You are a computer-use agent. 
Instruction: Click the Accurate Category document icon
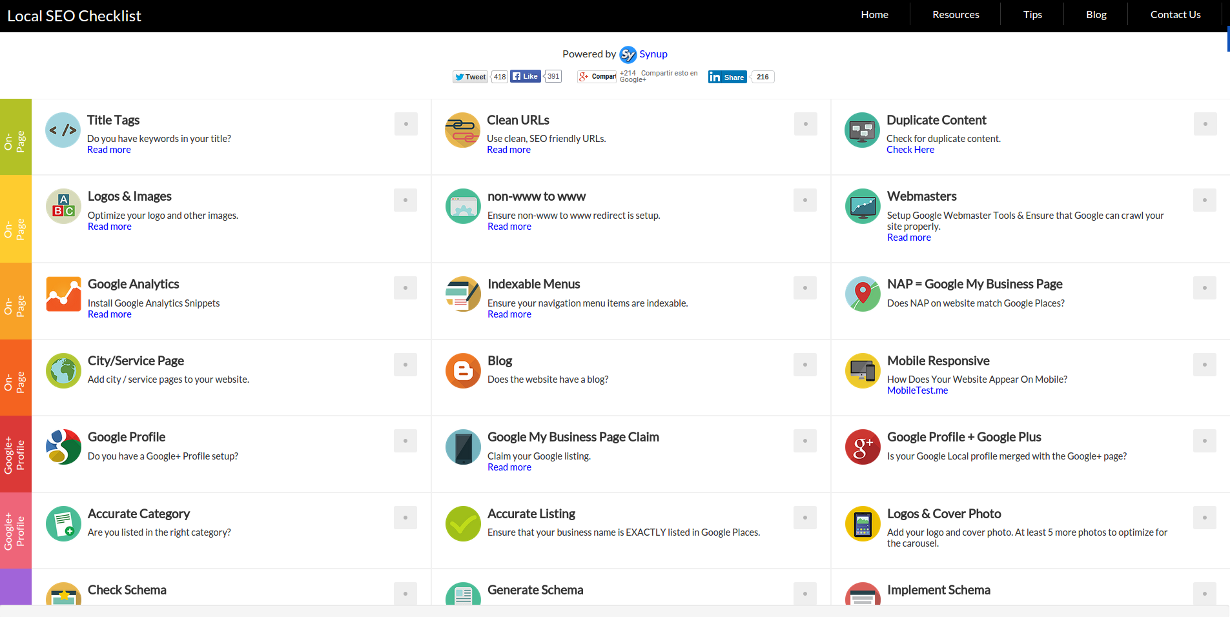(63, 523)
